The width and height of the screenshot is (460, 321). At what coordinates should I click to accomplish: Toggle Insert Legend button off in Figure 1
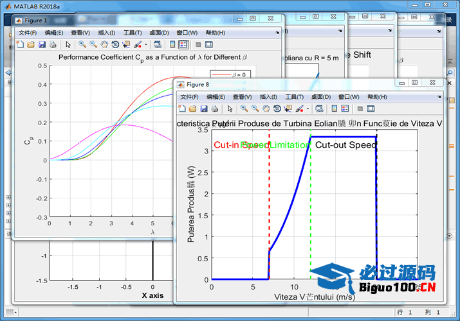click(x=183, y=44)
